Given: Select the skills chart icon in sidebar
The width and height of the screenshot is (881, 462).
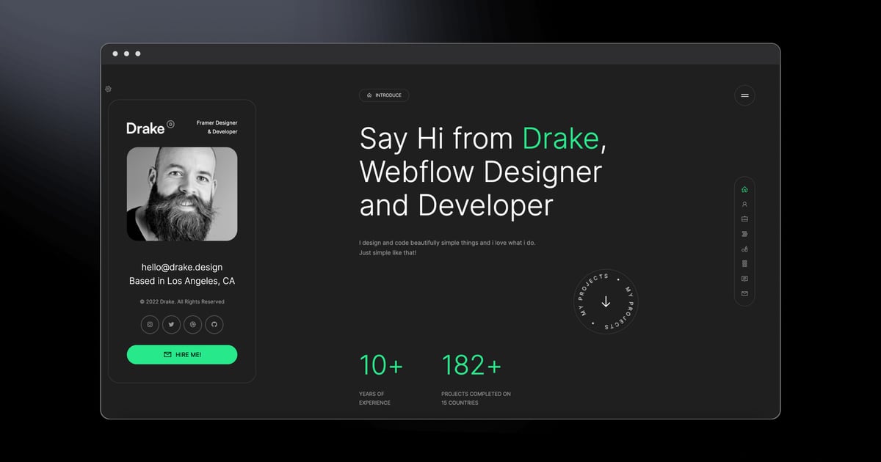Looking at the screenshot, I should (744, 248).
